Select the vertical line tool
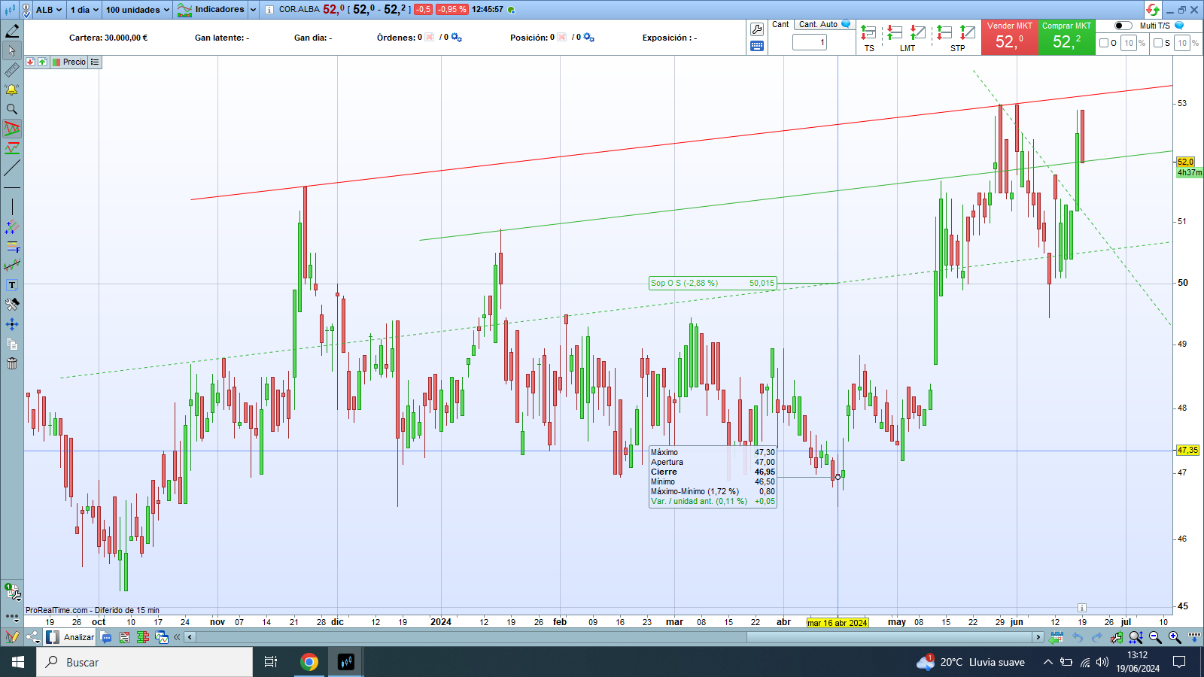Viewport: 1204px width, 677px height. click(12, 207)
